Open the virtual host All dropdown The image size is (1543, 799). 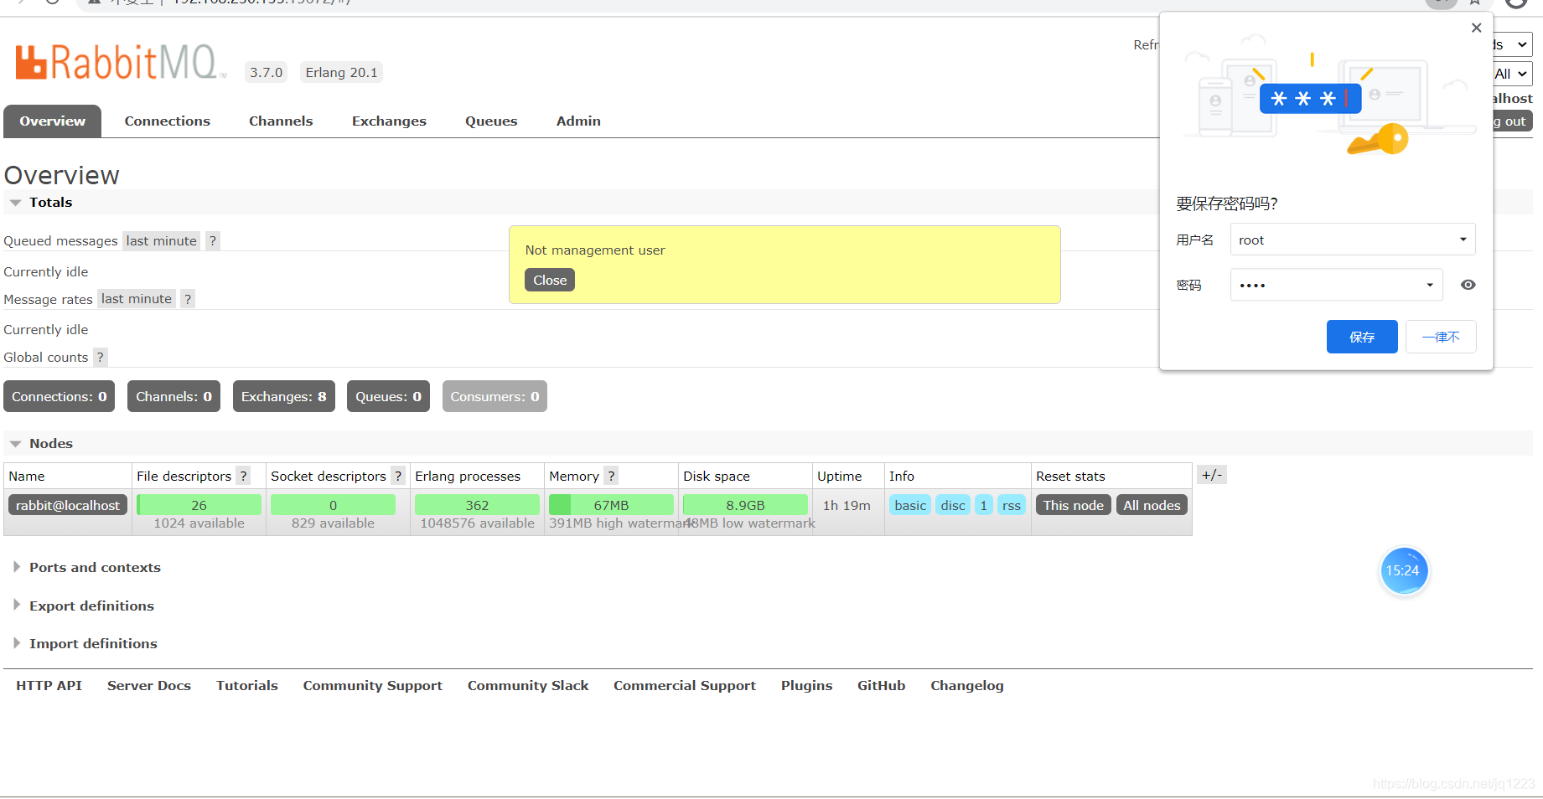click(1513, 74)
